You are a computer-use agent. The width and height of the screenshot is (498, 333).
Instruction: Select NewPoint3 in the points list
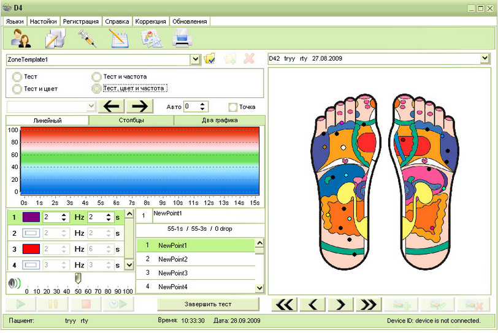(173, 273)
